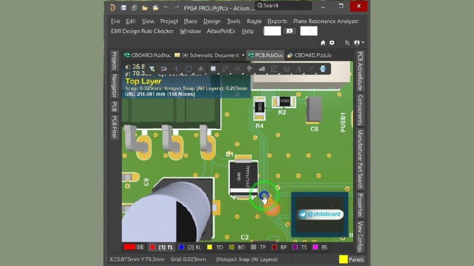Open the Help menu

(x=248, y=31)
